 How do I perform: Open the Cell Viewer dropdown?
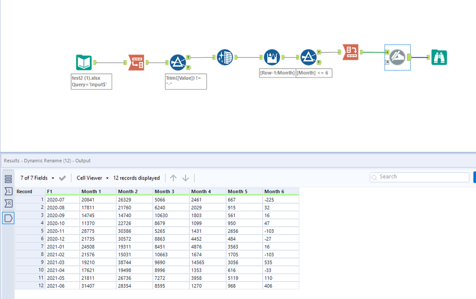pyautogui.click(x=92, y=178)
